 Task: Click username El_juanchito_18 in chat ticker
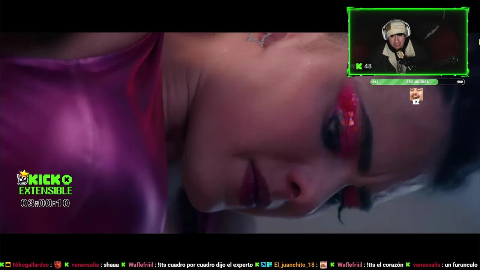pos(294,265)
